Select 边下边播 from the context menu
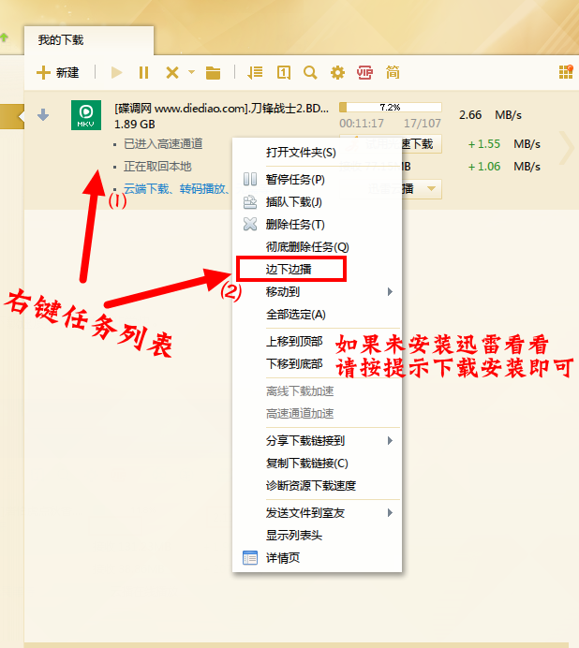The height and width of the screenshot is (648, 579). click(290, 270)
